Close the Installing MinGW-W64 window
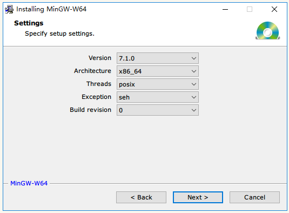This screenshot has width=289, height=213. click(x=274, y=9)
